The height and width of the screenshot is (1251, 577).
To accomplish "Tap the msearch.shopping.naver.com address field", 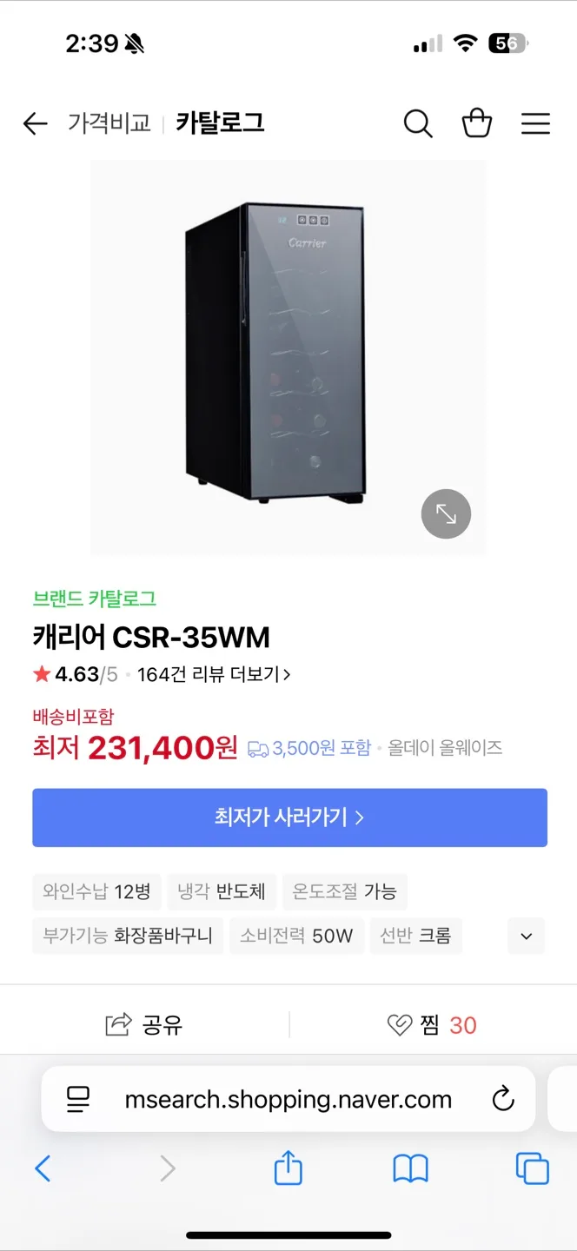I will [288, 1099].
